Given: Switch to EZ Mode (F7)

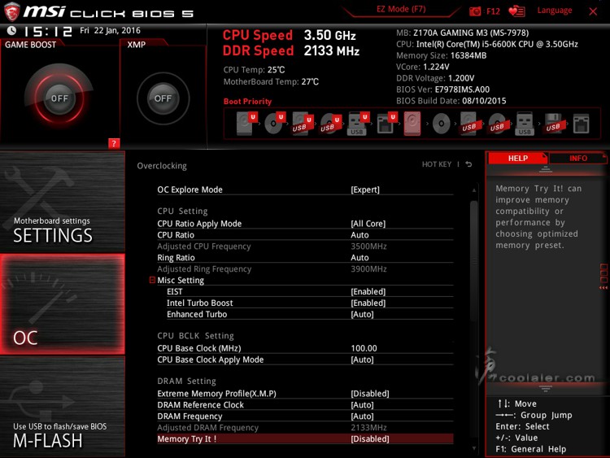Looking at the screenshot, I should 401,9.
